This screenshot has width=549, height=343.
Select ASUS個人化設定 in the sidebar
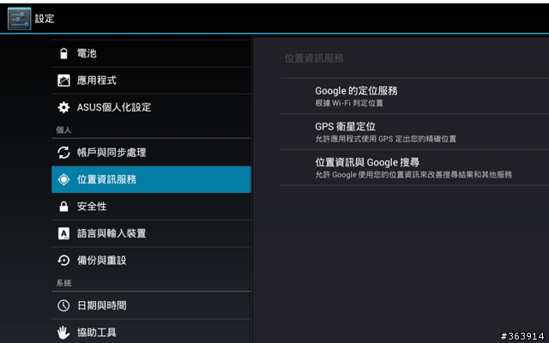tap(151, 107)
